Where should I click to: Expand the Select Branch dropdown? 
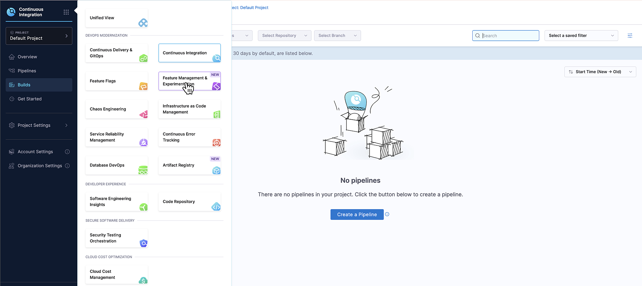pos(337,36)
